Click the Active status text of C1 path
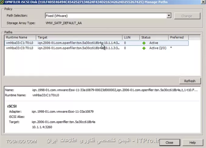 (153, 43)
